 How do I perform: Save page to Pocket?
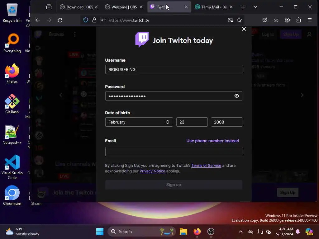pos(265,20)
